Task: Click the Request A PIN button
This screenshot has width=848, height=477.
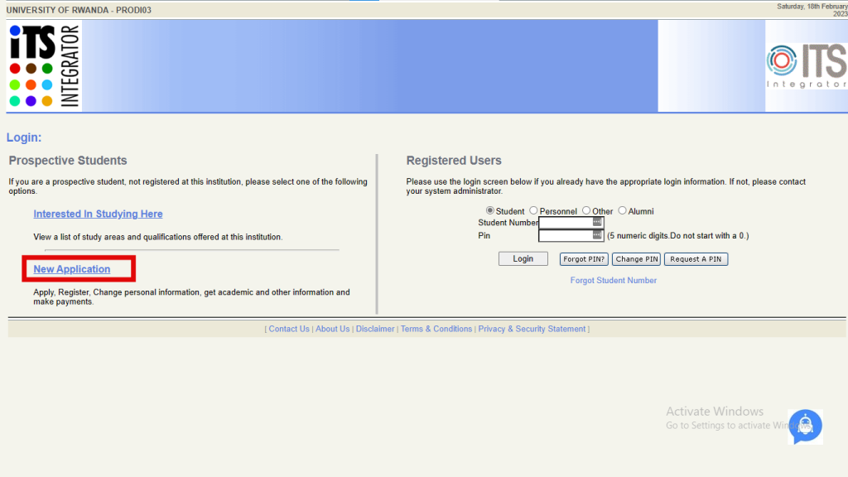Action: [696, 258]
